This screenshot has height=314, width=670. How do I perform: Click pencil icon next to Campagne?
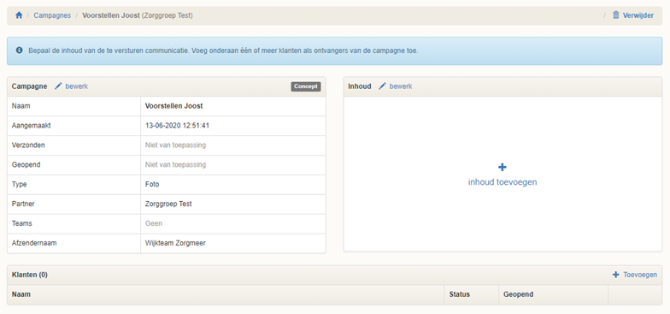coord(58,86)
